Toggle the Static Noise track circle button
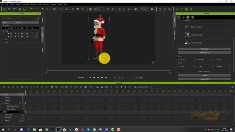The image size is (235, 132). [22, 106]
